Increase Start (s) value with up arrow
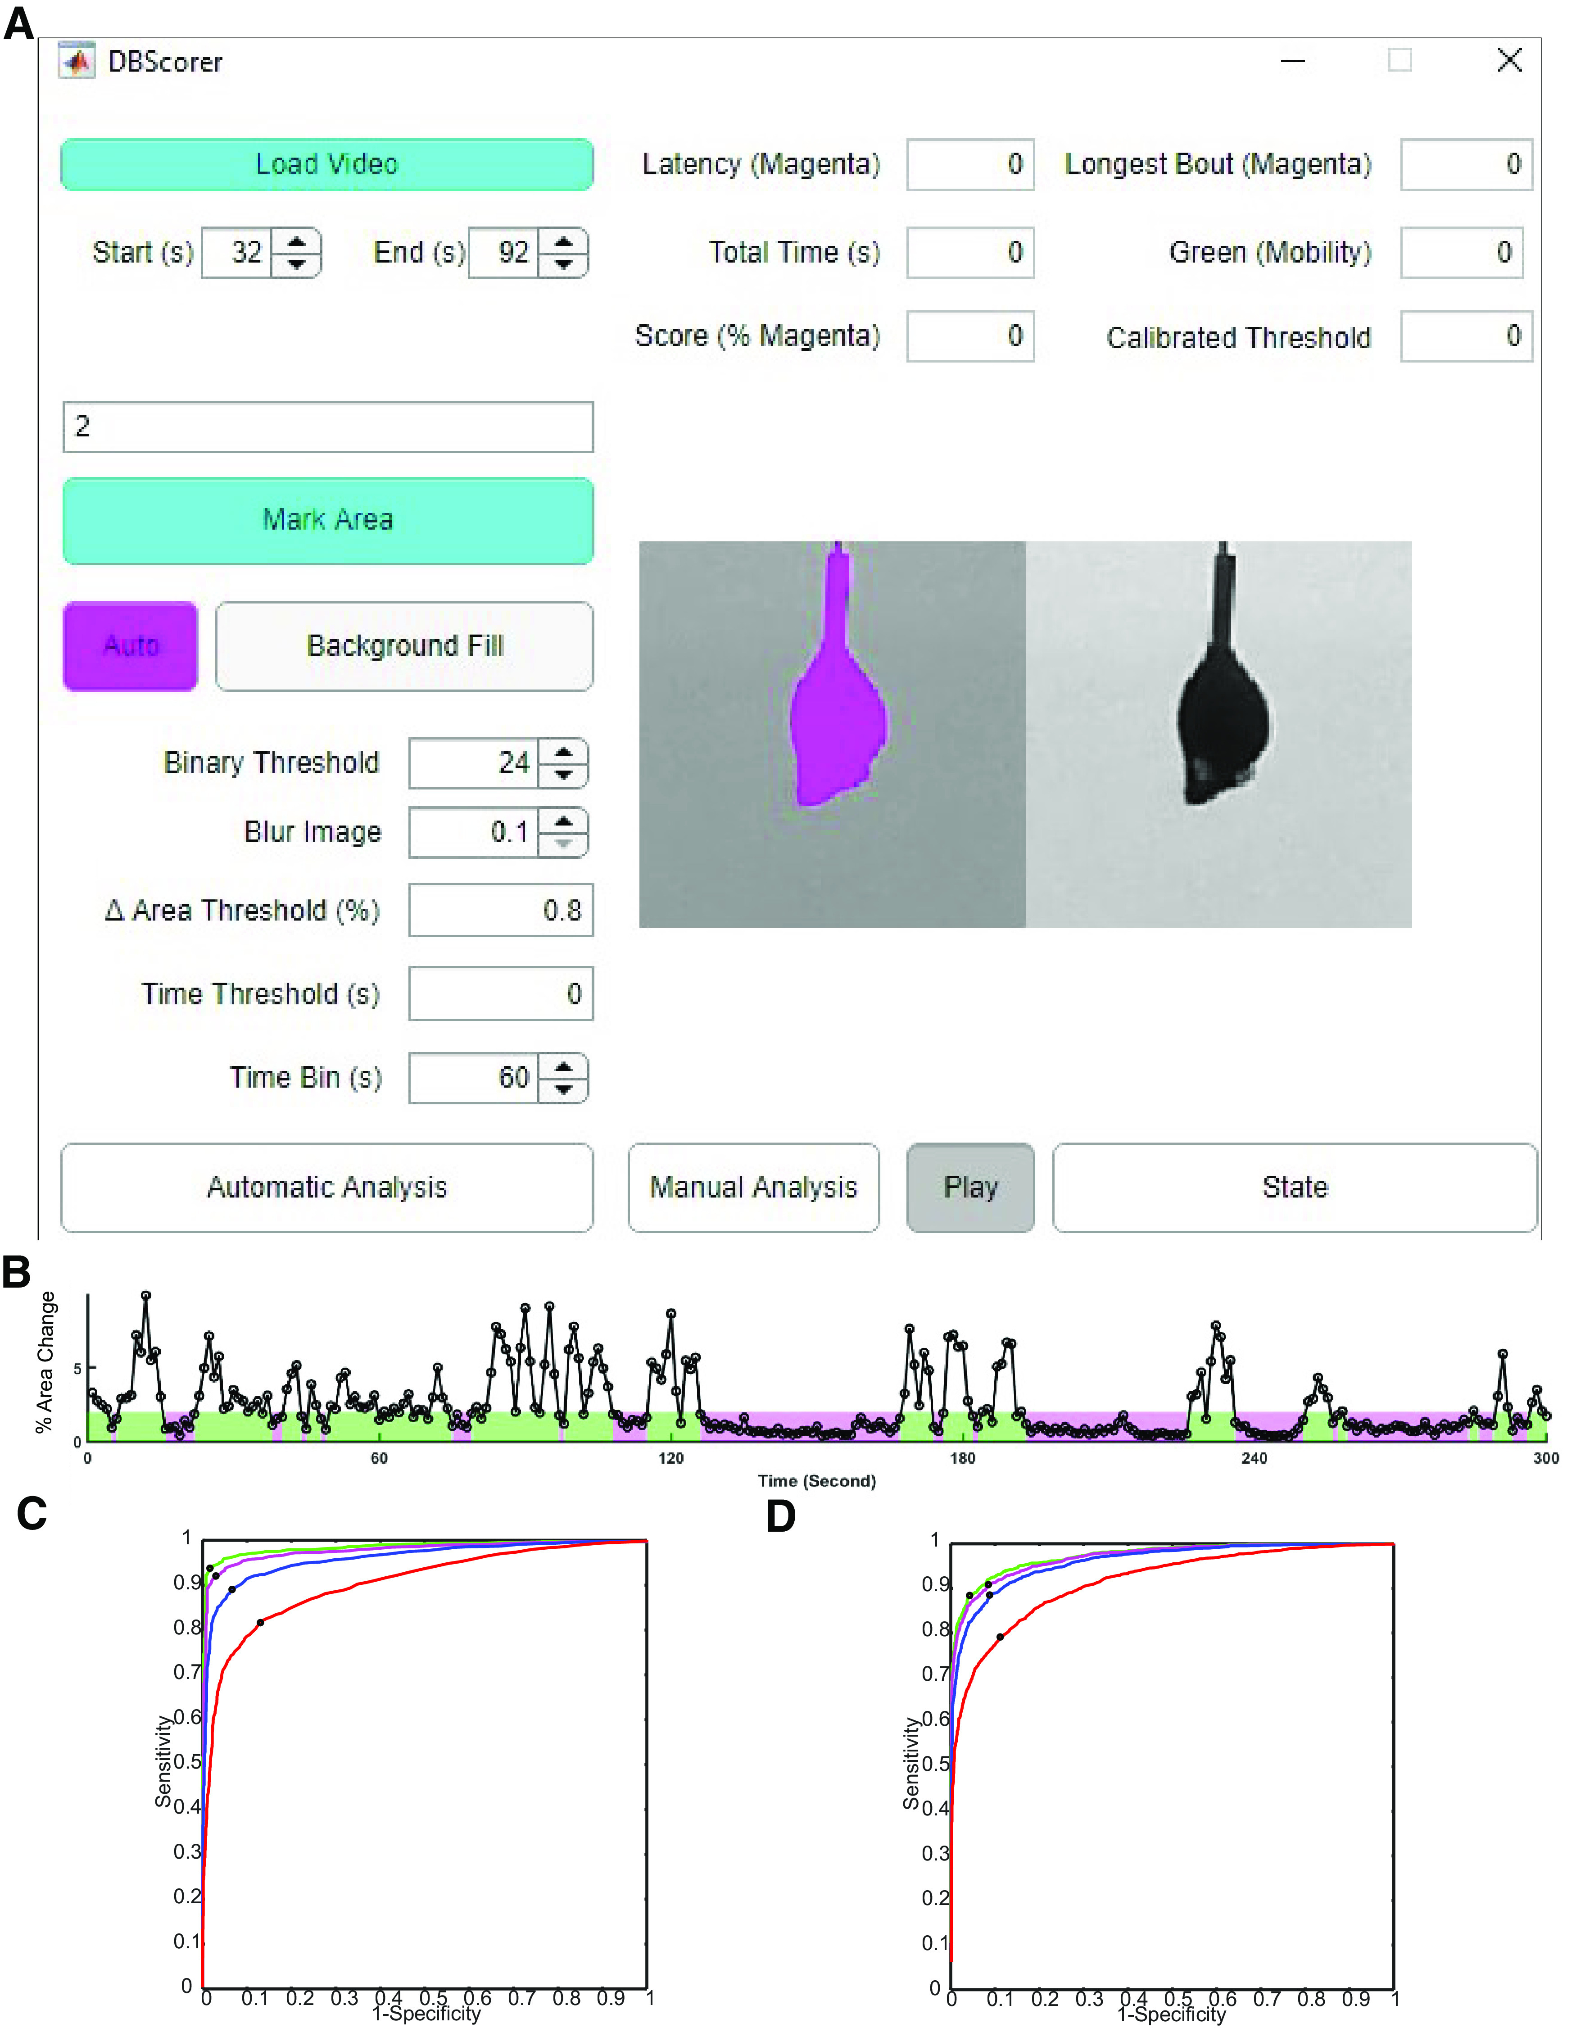1576x2028 pixels. (x=296, y=241)
